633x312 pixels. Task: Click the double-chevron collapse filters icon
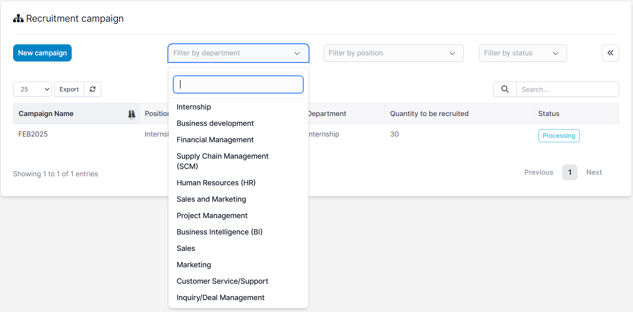point(610,53)
